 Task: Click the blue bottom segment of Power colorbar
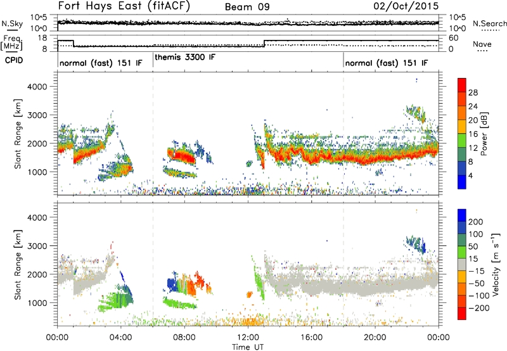click(x=462, y=182)
